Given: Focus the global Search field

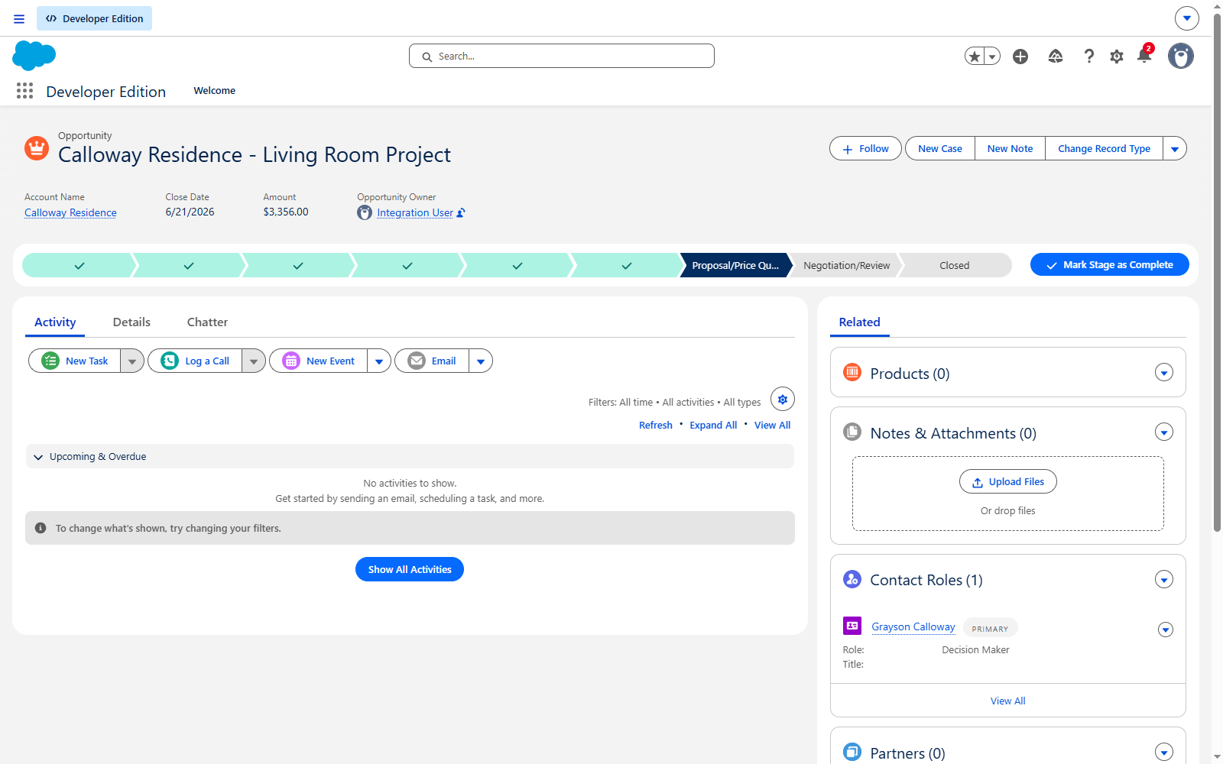Looking at the screenshot, I should [x=562, y=56].
